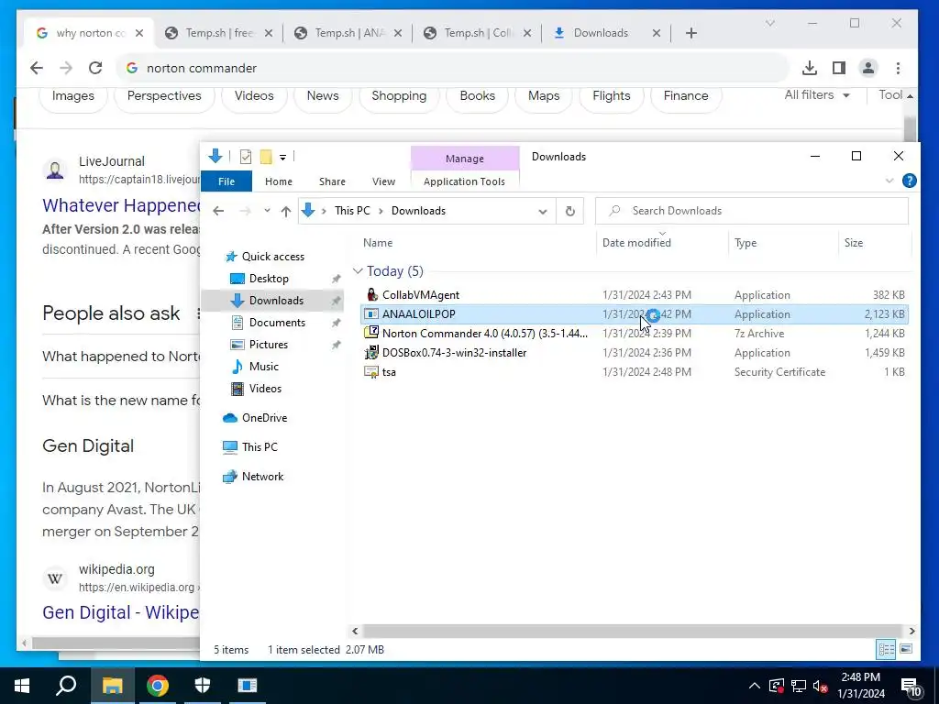Open a new Chrome tab

[x=691, y=33]
